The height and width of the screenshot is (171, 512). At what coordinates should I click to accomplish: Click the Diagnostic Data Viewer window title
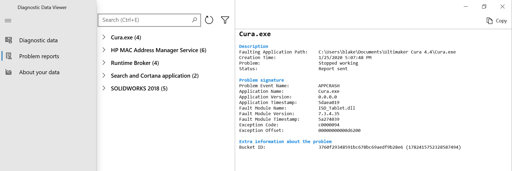point(42,7)
